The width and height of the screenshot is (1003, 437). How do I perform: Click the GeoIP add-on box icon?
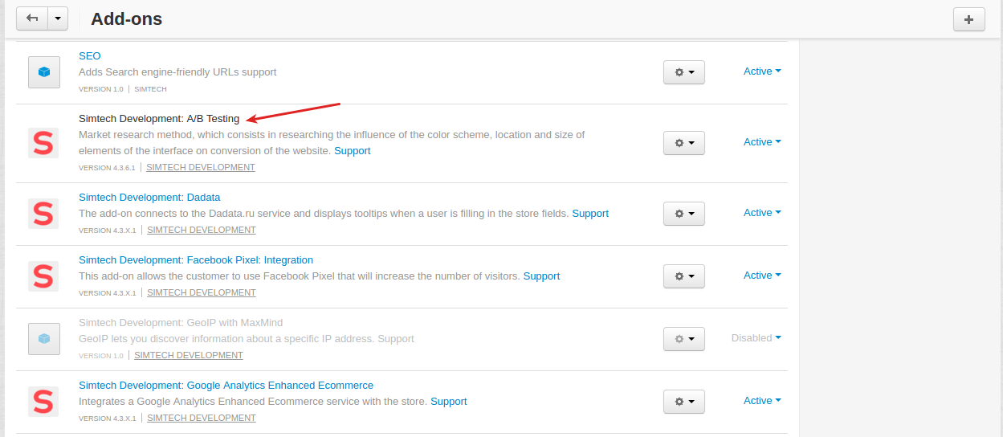pos(44,339)
